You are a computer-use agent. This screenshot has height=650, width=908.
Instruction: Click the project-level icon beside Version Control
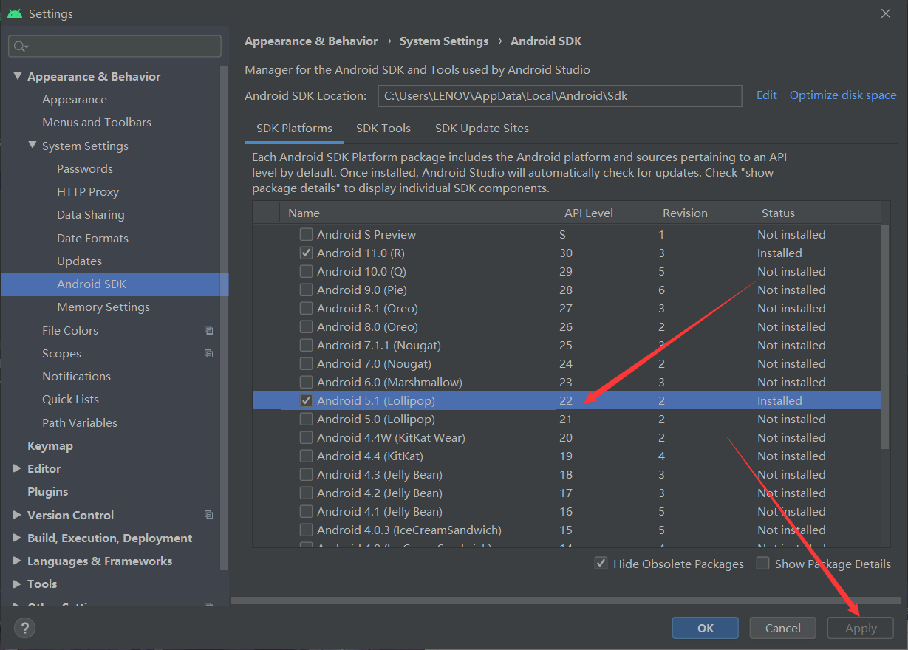pos(209,515)
